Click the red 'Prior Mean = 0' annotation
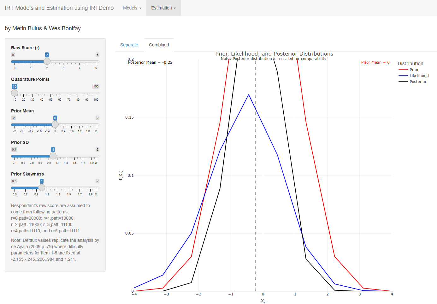This screenshot has height=304, width=437. tap(375, 63)
